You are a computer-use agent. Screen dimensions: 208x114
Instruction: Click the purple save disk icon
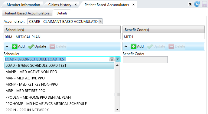(204, 4)
